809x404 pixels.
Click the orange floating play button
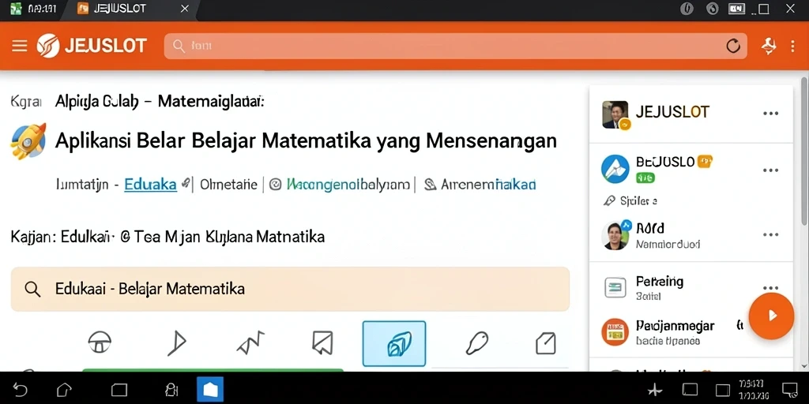(x=771, y=316)
